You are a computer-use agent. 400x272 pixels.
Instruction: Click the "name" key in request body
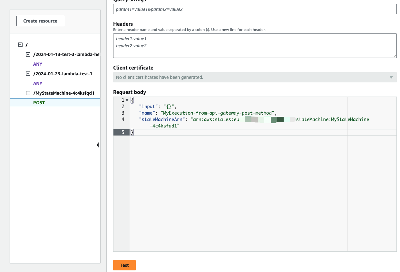pos(147,113)
